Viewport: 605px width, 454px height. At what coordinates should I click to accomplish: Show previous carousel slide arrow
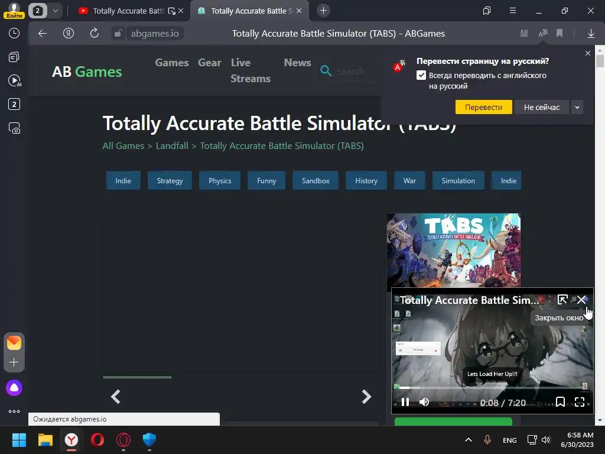pyautogui.click(x=116, y=397)
